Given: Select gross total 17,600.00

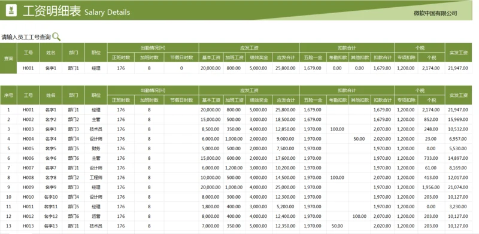Looking at the screenshot, I should pos(286,158).
